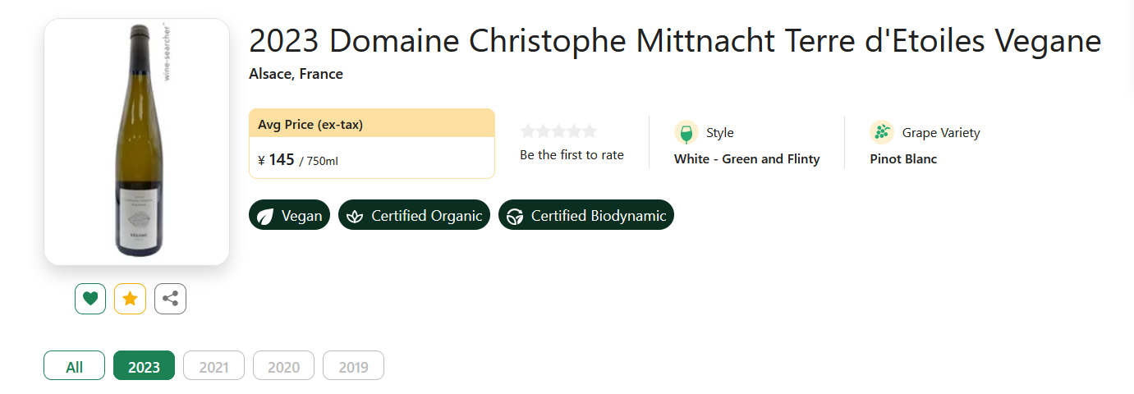Click the Certified Organic label text

[x=426, y=216]
